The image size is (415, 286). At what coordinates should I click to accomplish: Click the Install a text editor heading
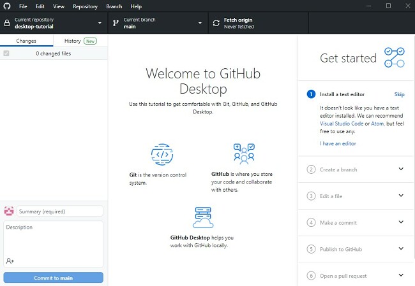coord(342,94)
